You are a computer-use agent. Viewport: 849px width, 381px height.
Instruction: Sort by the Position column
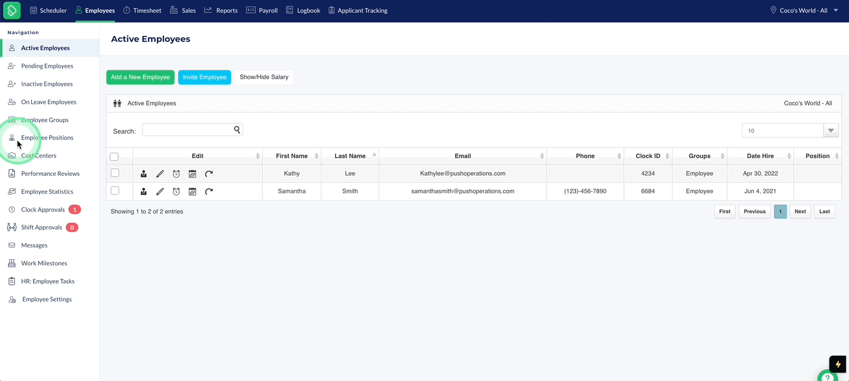(818, 156)
